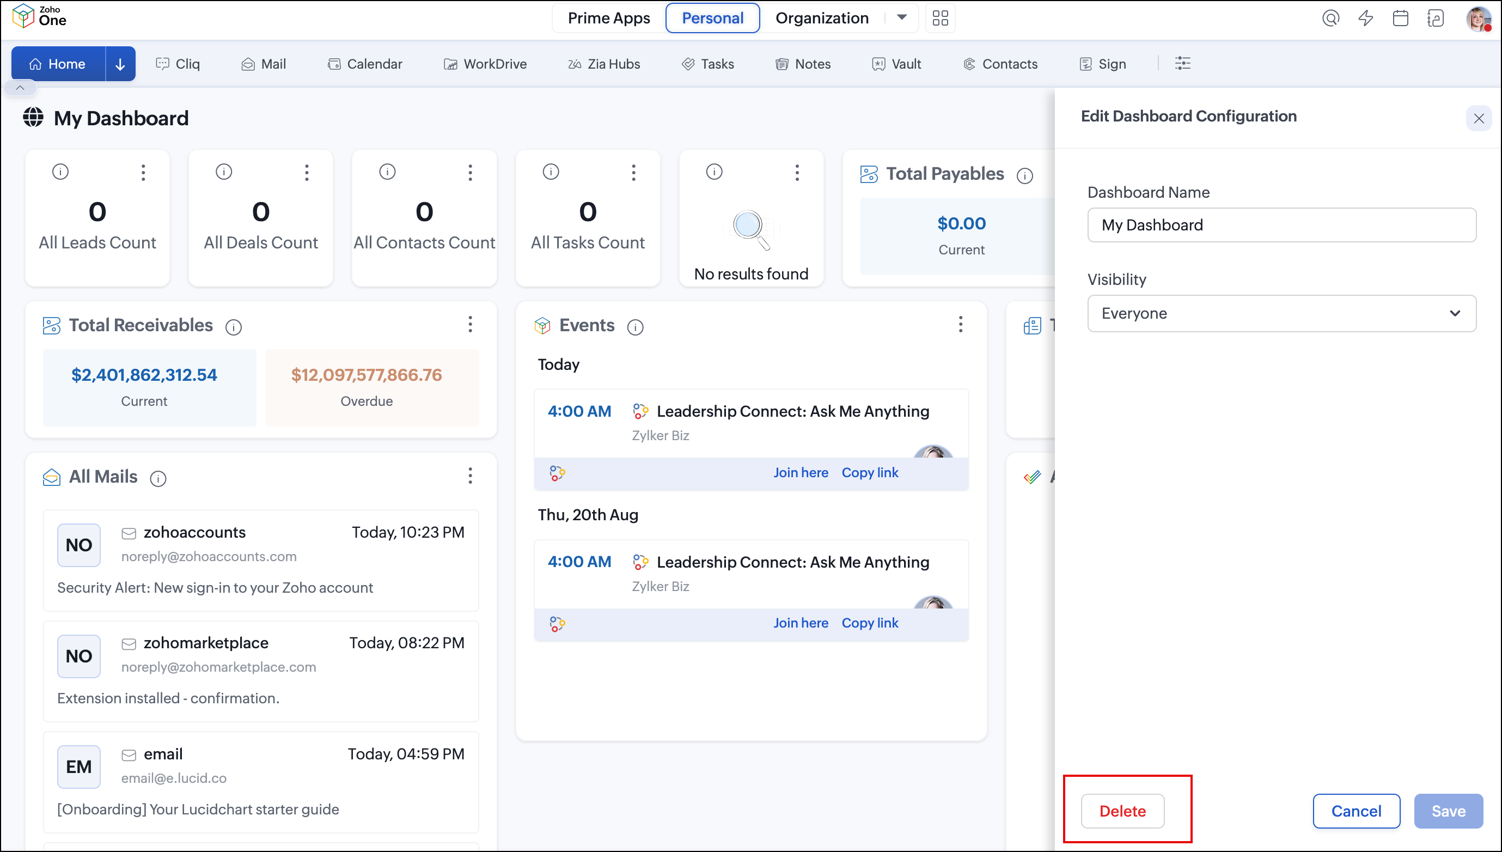Open the Lucidchart starter guide mail
The height and width of the screenshot is (852, 1502).
pyautogui.click(x=261, y=782)
